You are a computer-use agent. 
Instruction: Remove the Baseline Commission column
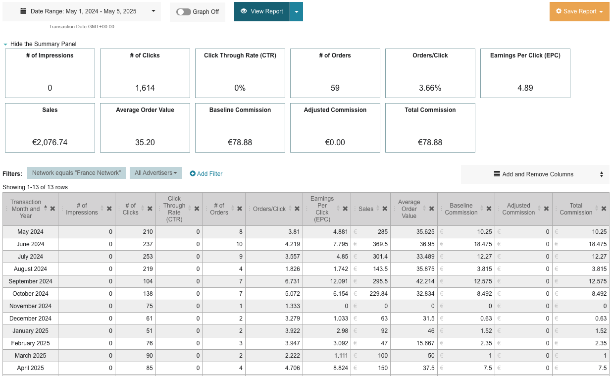click(x=489, y=209)
